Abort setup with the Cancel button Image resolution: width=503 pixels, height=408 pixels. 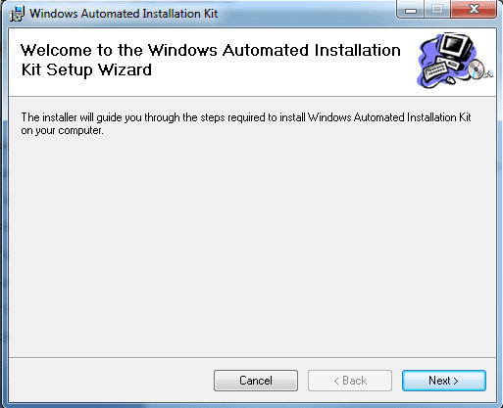(x=256, y=381)
